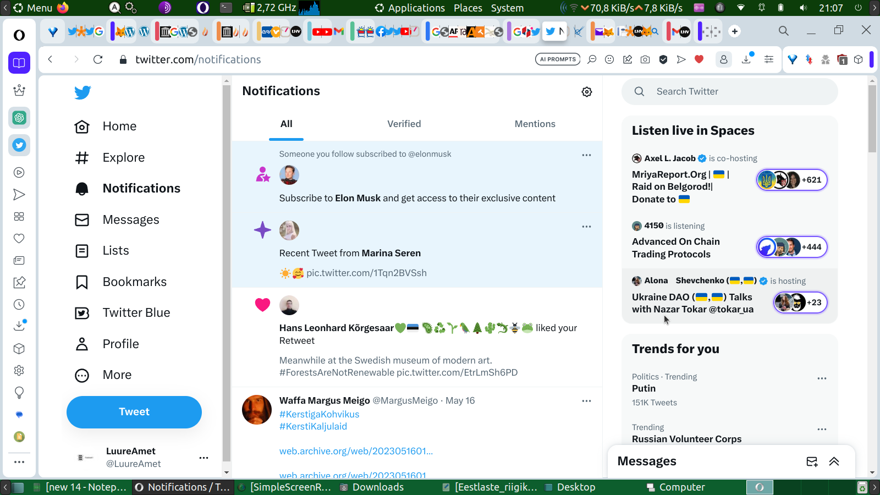This screenshot has height=495, width=880.
Task: Click the lightbulb icon in the sidebar
Action: 19,393
